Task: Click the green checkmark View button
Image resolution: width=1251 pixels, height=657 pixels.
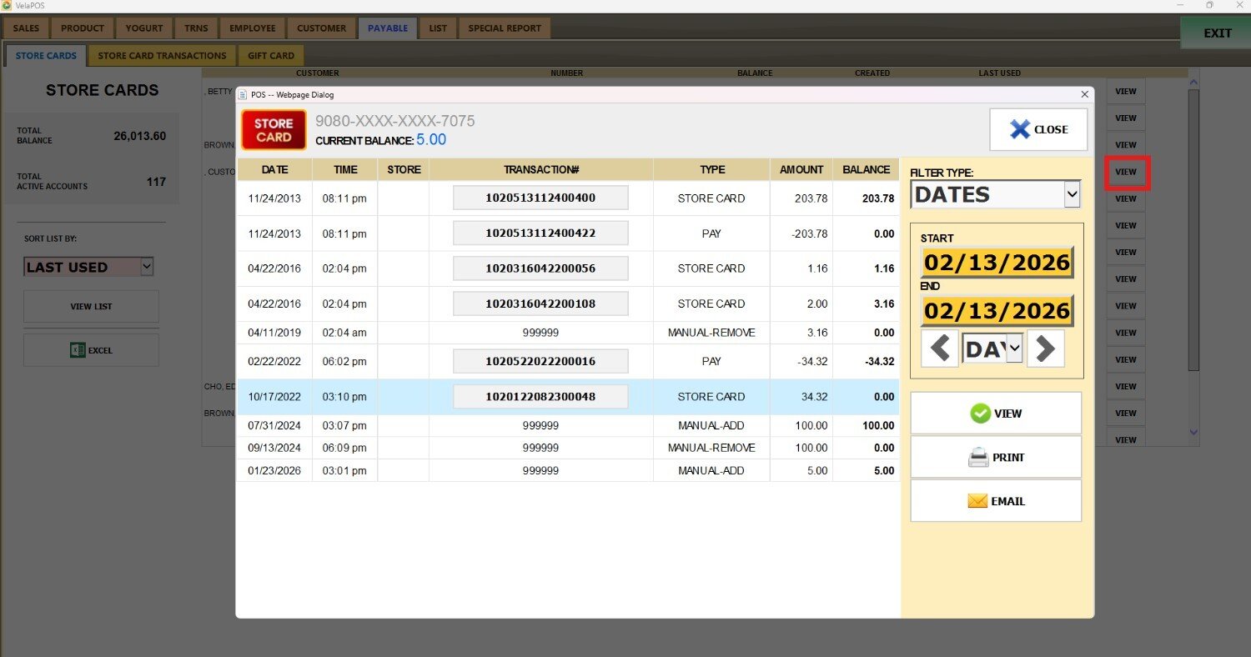Action: 996,414
